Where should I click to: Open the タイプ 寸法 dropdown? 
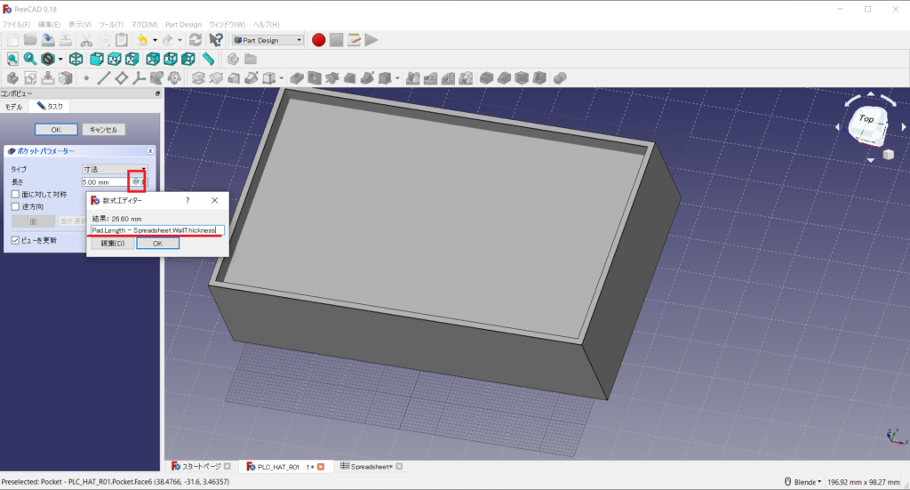(114, 169)
